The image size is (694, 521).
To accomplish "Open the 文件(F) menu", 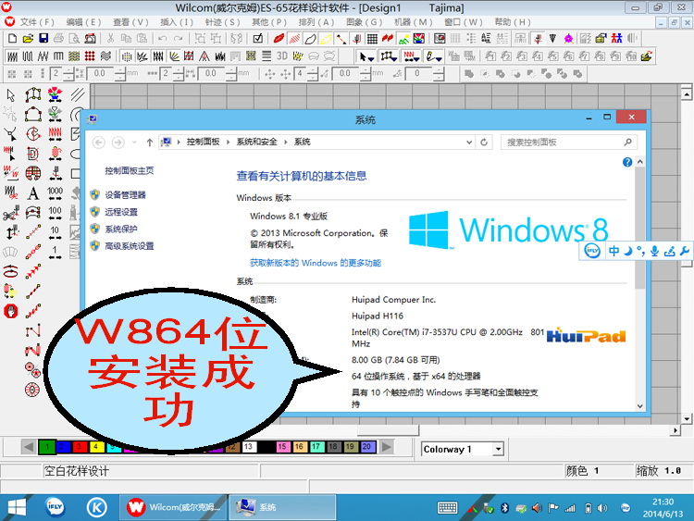I will [37, 22].
